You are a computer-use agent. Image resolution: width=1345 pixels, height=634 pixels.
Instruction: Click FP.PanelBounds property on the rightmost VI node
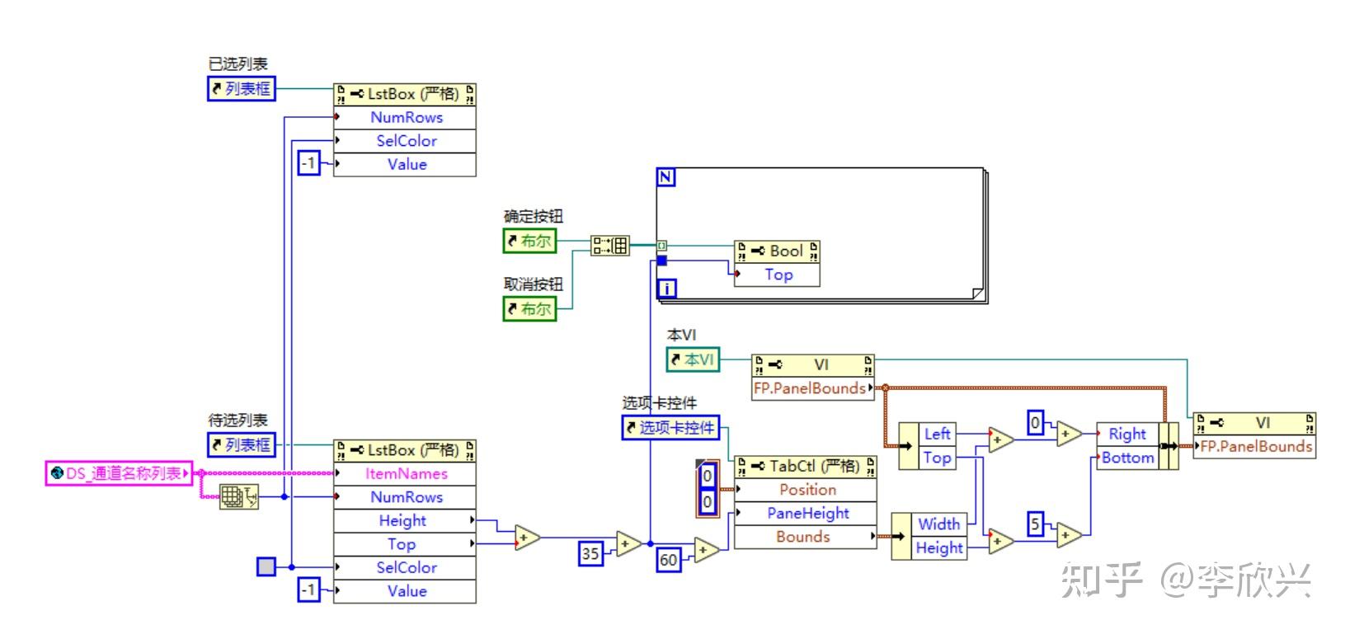[1254, 446]
